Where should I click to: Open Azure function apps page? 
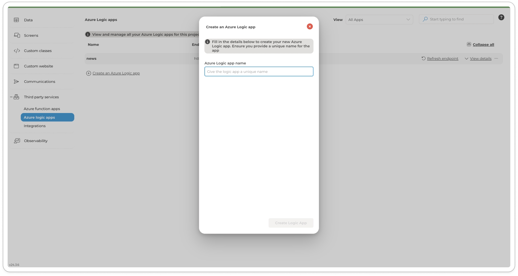(x=42, y=109)
